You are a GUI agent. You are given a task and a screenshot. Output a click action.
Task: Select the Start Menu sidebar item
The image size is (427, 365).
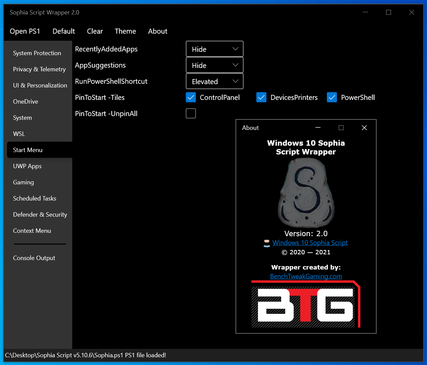[40, 150]
